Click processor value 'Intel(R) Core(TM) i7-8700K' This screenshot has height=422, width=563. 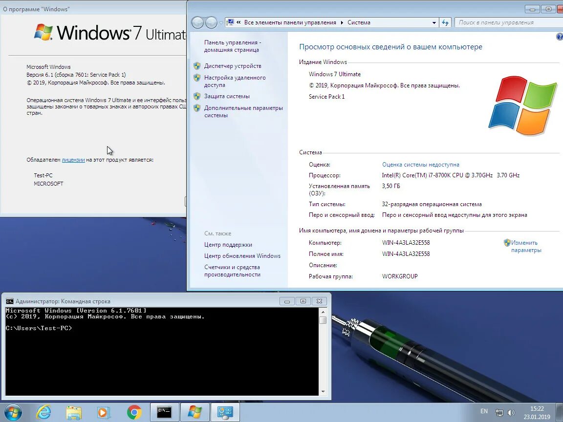point(451,175)
